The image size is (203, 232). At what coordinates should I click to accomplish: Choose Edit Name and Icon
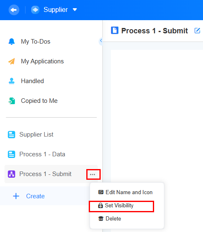coord(125,193)
